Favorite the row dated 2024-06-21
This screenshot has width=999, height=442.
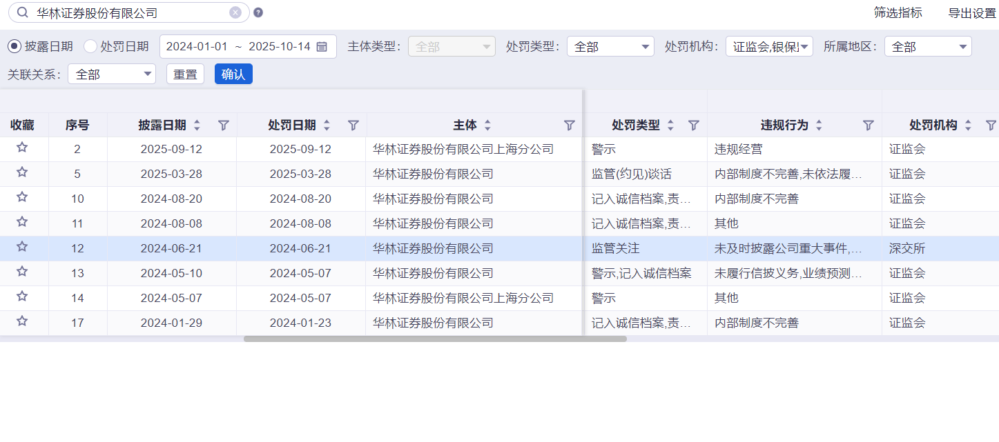tap(22, 247)
